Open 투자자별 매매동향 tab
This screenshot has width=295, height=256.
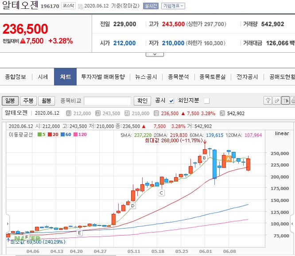[103, 77]
